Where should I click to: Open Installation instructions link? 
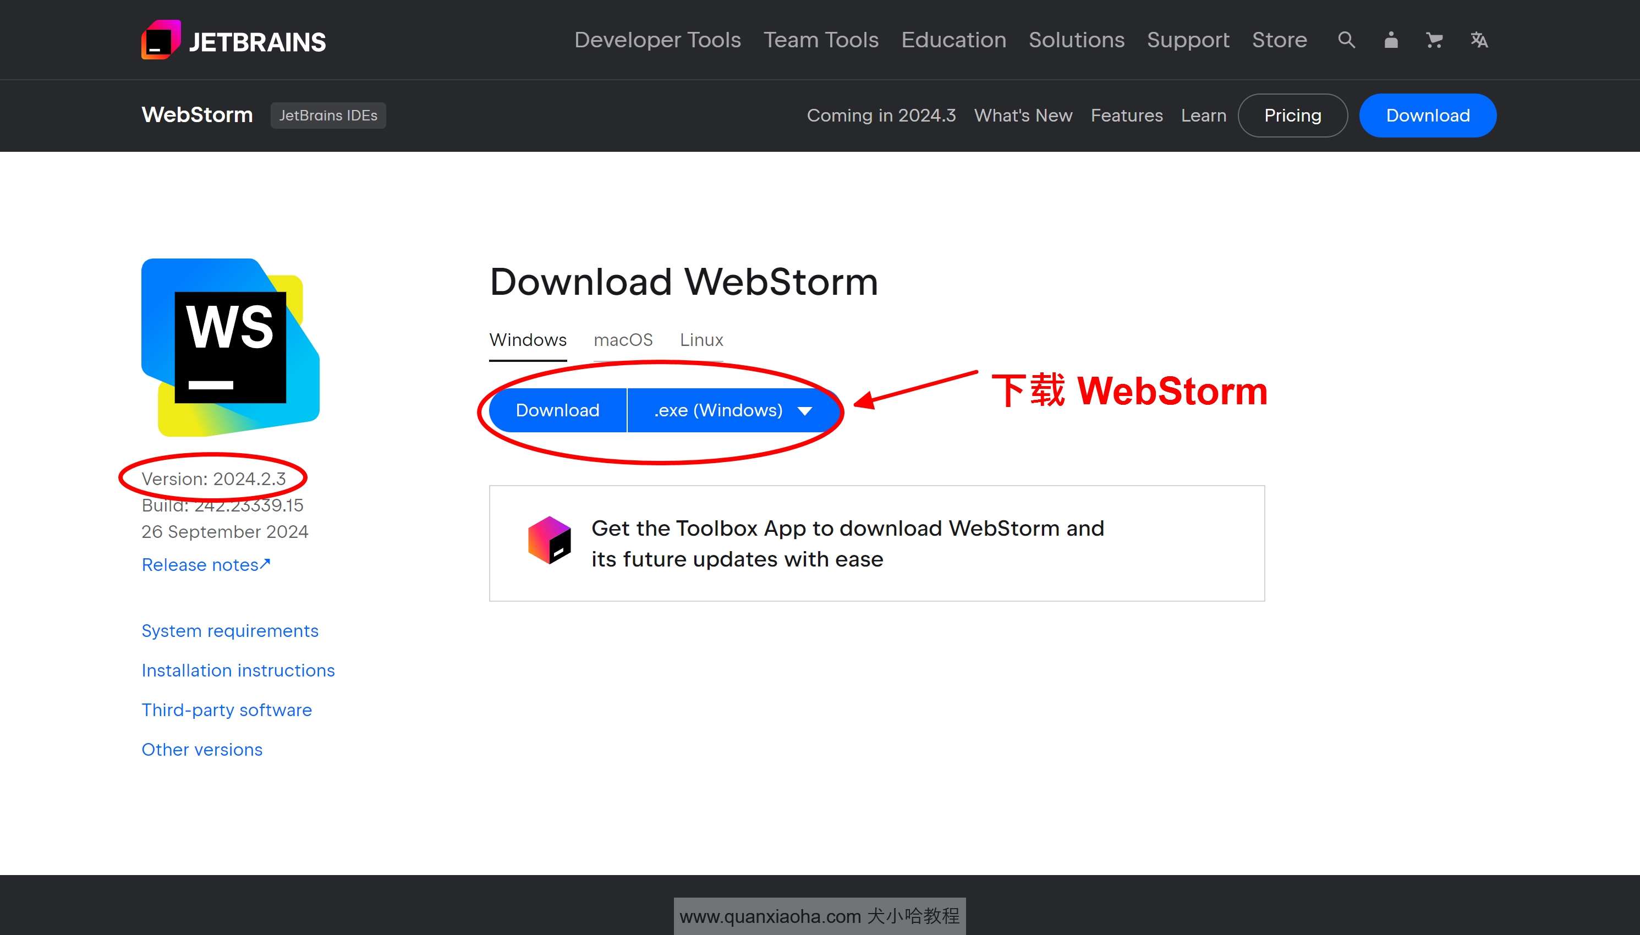point(238,670)
